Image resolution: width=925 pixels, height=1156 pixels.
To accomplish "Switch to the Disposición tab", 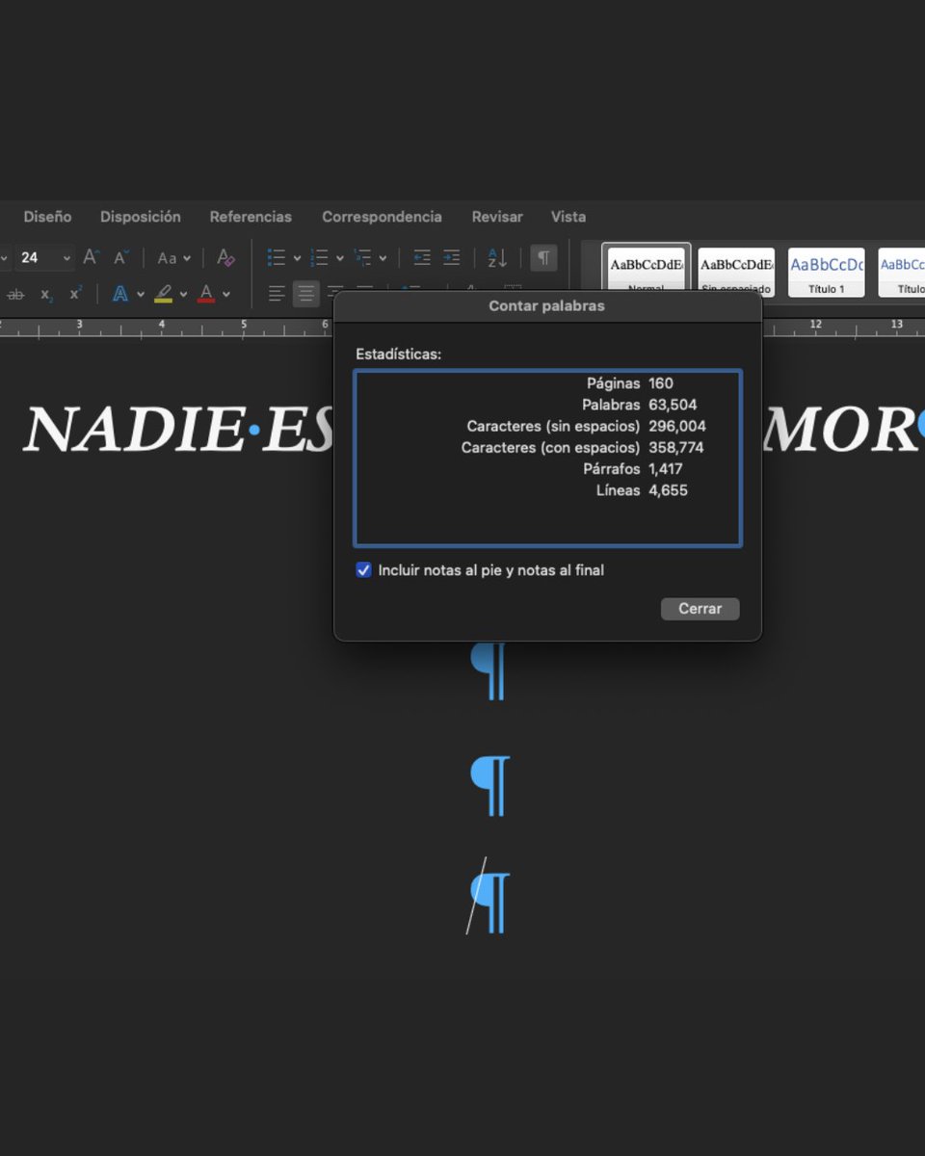I will coord(141,217).
